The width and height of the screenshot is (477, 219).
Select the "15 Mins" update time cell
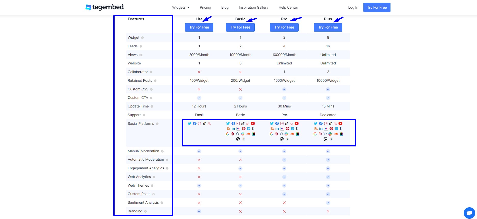pyautogui.click(x=328, y=106)
